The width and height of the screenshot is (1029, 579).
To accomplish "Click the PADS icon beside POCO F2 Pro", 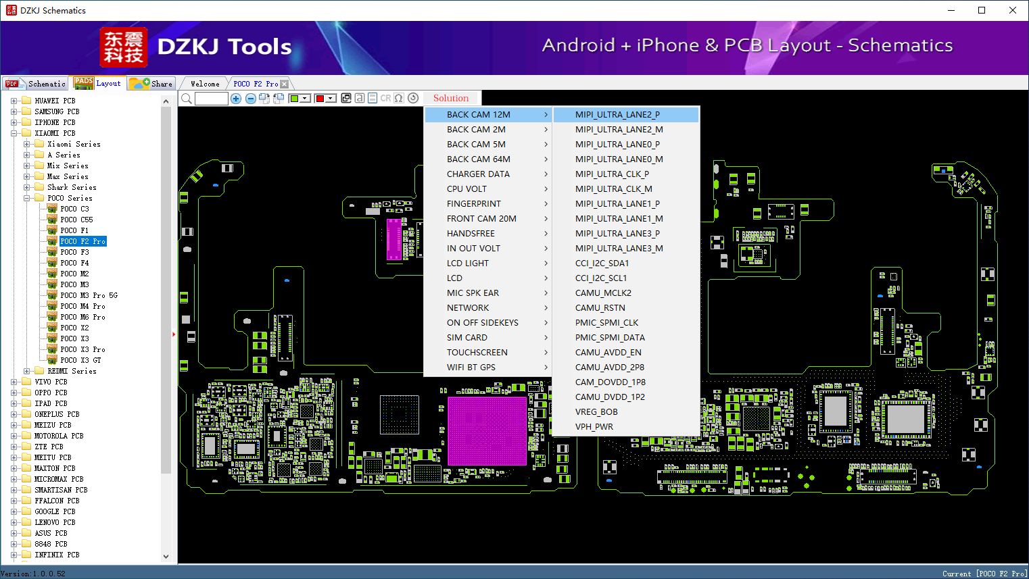I will point(52,241).
